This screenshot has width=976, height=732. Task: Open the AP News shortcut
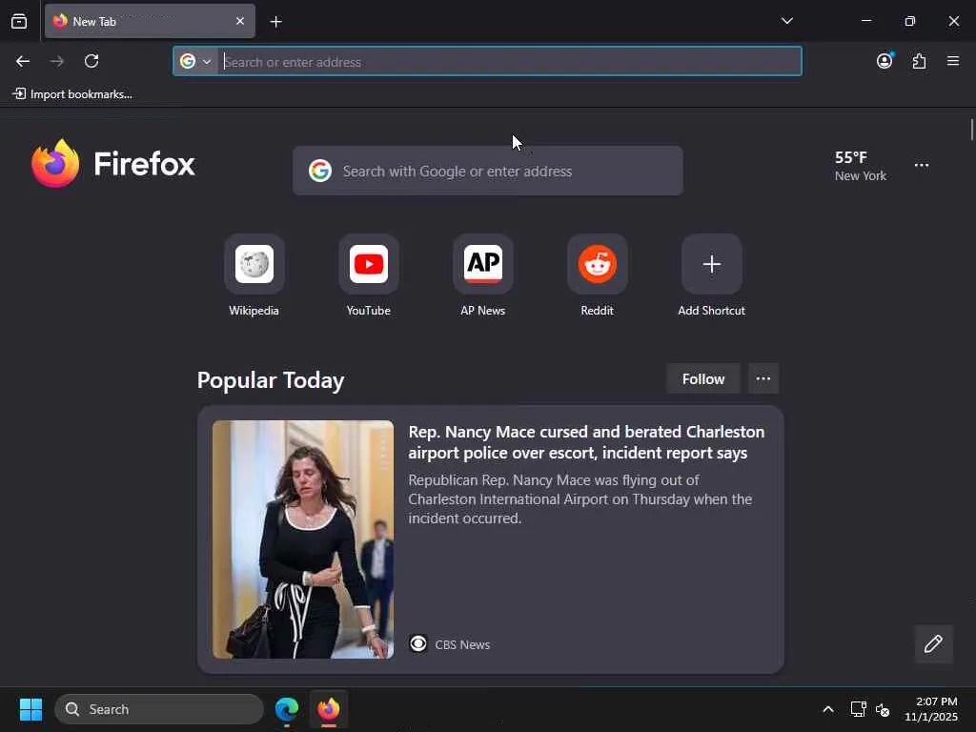coord(483,275)
